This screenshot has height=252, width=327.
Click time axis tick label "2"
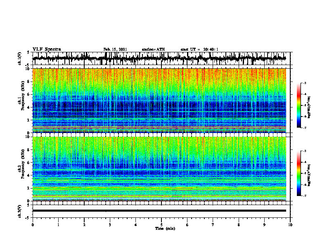click(x=84, y=225)
